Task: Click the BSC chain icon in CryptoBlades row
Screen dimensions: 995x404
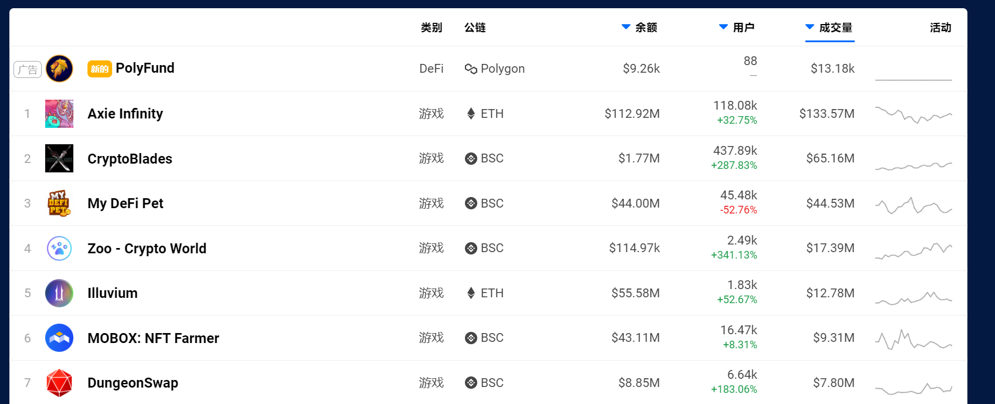Action: (471, 158)
